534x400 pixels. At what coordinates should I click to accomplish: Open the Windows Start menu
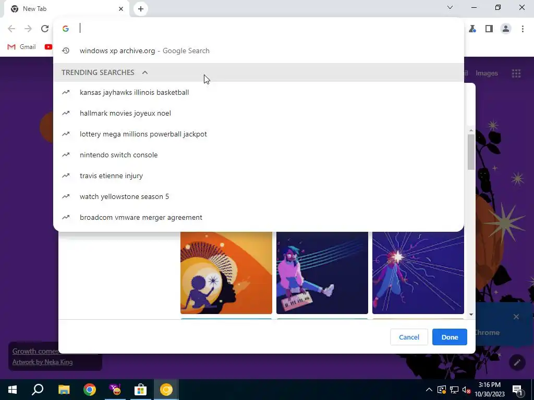tap(13, 390)
